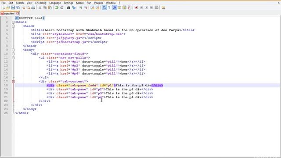Click the Open file folder icon
The width and height of the screenshot is (281, 158).
(x=8, y=8)
